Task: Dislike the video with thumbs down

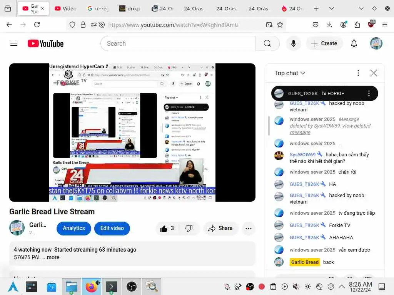Action: pyautogui.click(x=189, y=228)
